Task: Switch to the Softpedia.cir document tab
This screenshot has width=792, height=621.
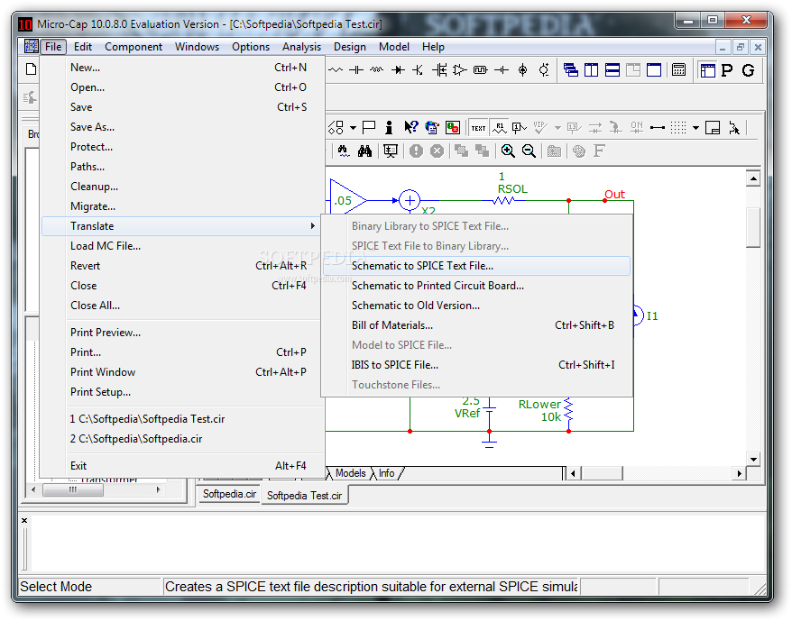Action: pyautogui.click(x=229, y=494)
